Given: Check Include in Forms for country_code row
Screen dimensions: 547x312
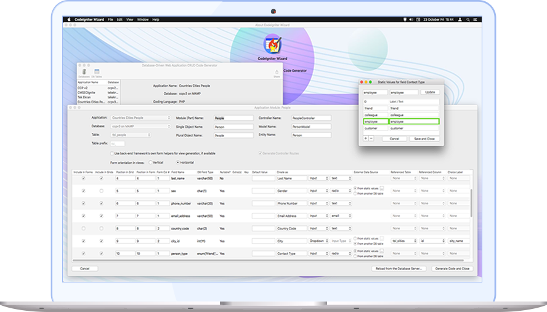Looking at the screenshot, I should tap(83, 228).
